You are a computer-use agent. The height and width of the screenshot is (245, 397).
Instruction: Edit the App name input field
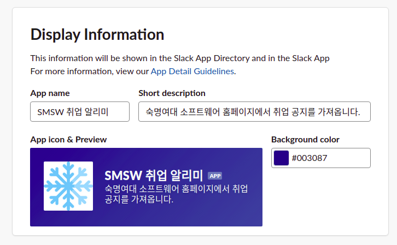(x=80, y=112)
